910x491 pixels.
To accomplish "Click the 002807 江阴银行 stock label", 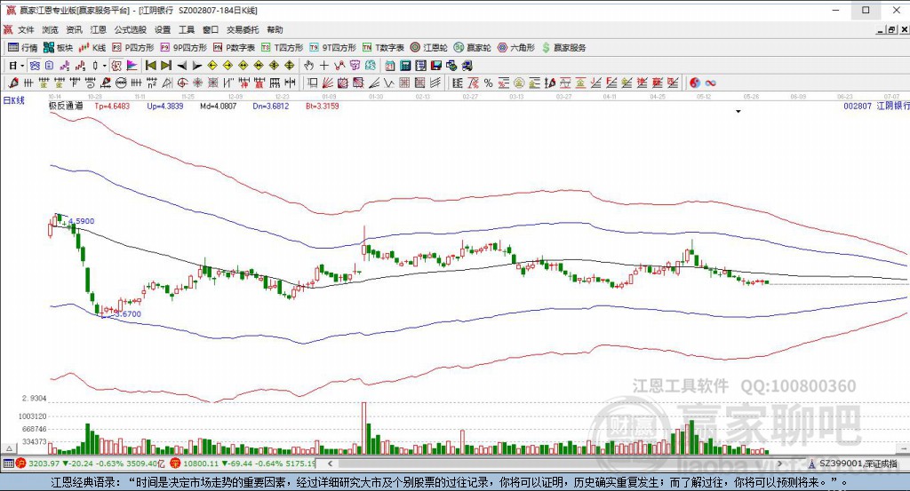I will coord(876,106).
